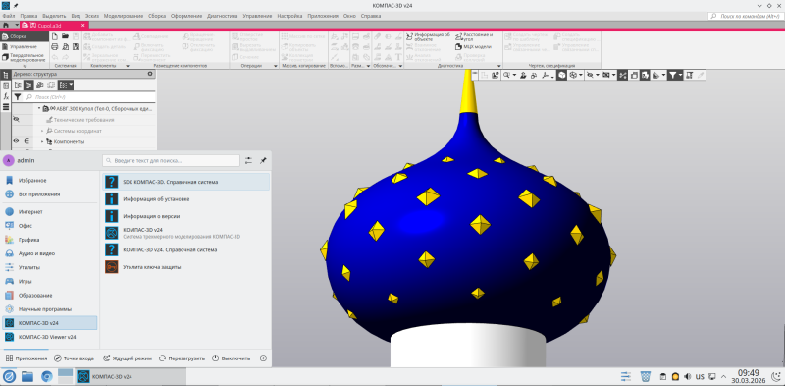
Task: Open tree filter funnel icon
Action: point(18,97)
